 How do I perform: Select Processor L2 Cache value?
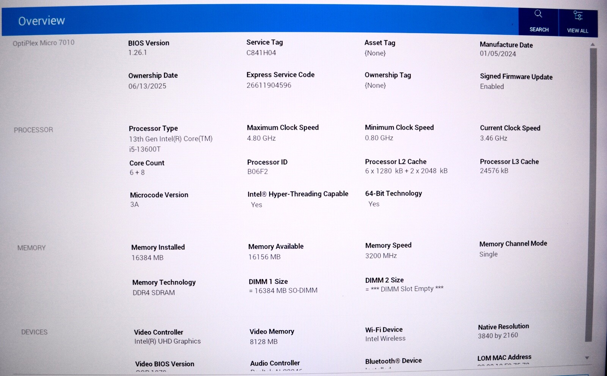(x=406, y=171)
